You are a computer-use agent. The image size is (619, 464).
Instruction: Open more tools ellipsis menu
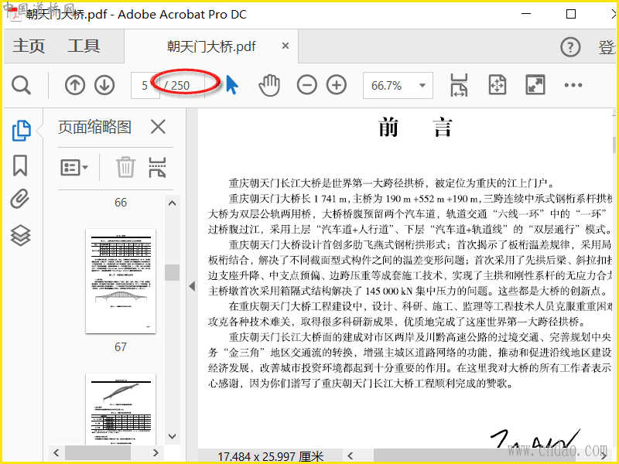click(573, 85)
